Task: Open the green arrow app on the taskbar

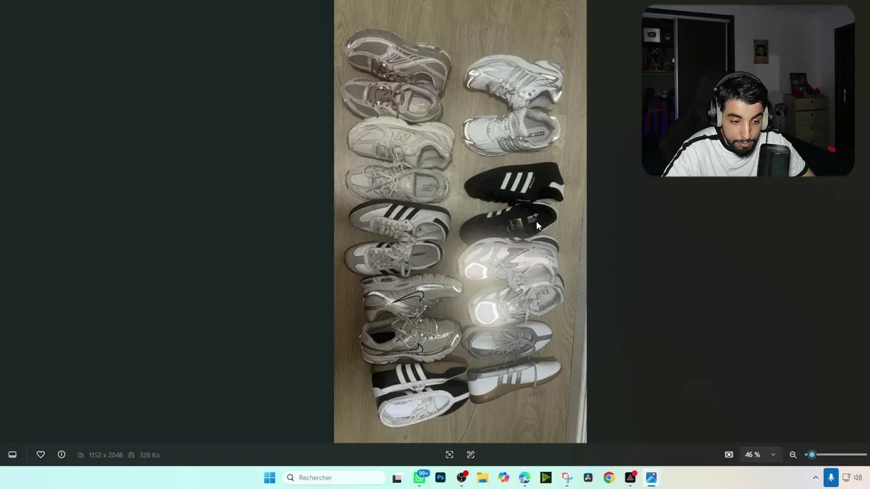Action: coord(546,477)
